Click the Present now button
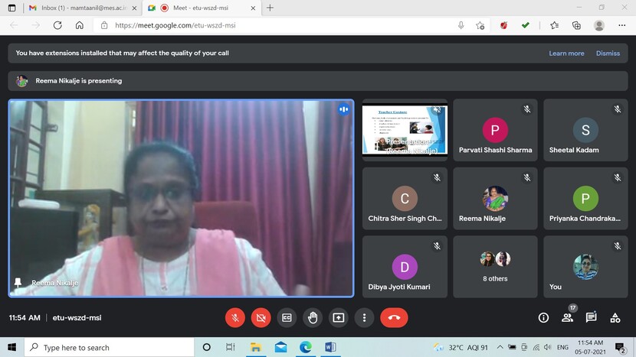Viewport: 636px width, 357px height. click(x=338, y=317)
